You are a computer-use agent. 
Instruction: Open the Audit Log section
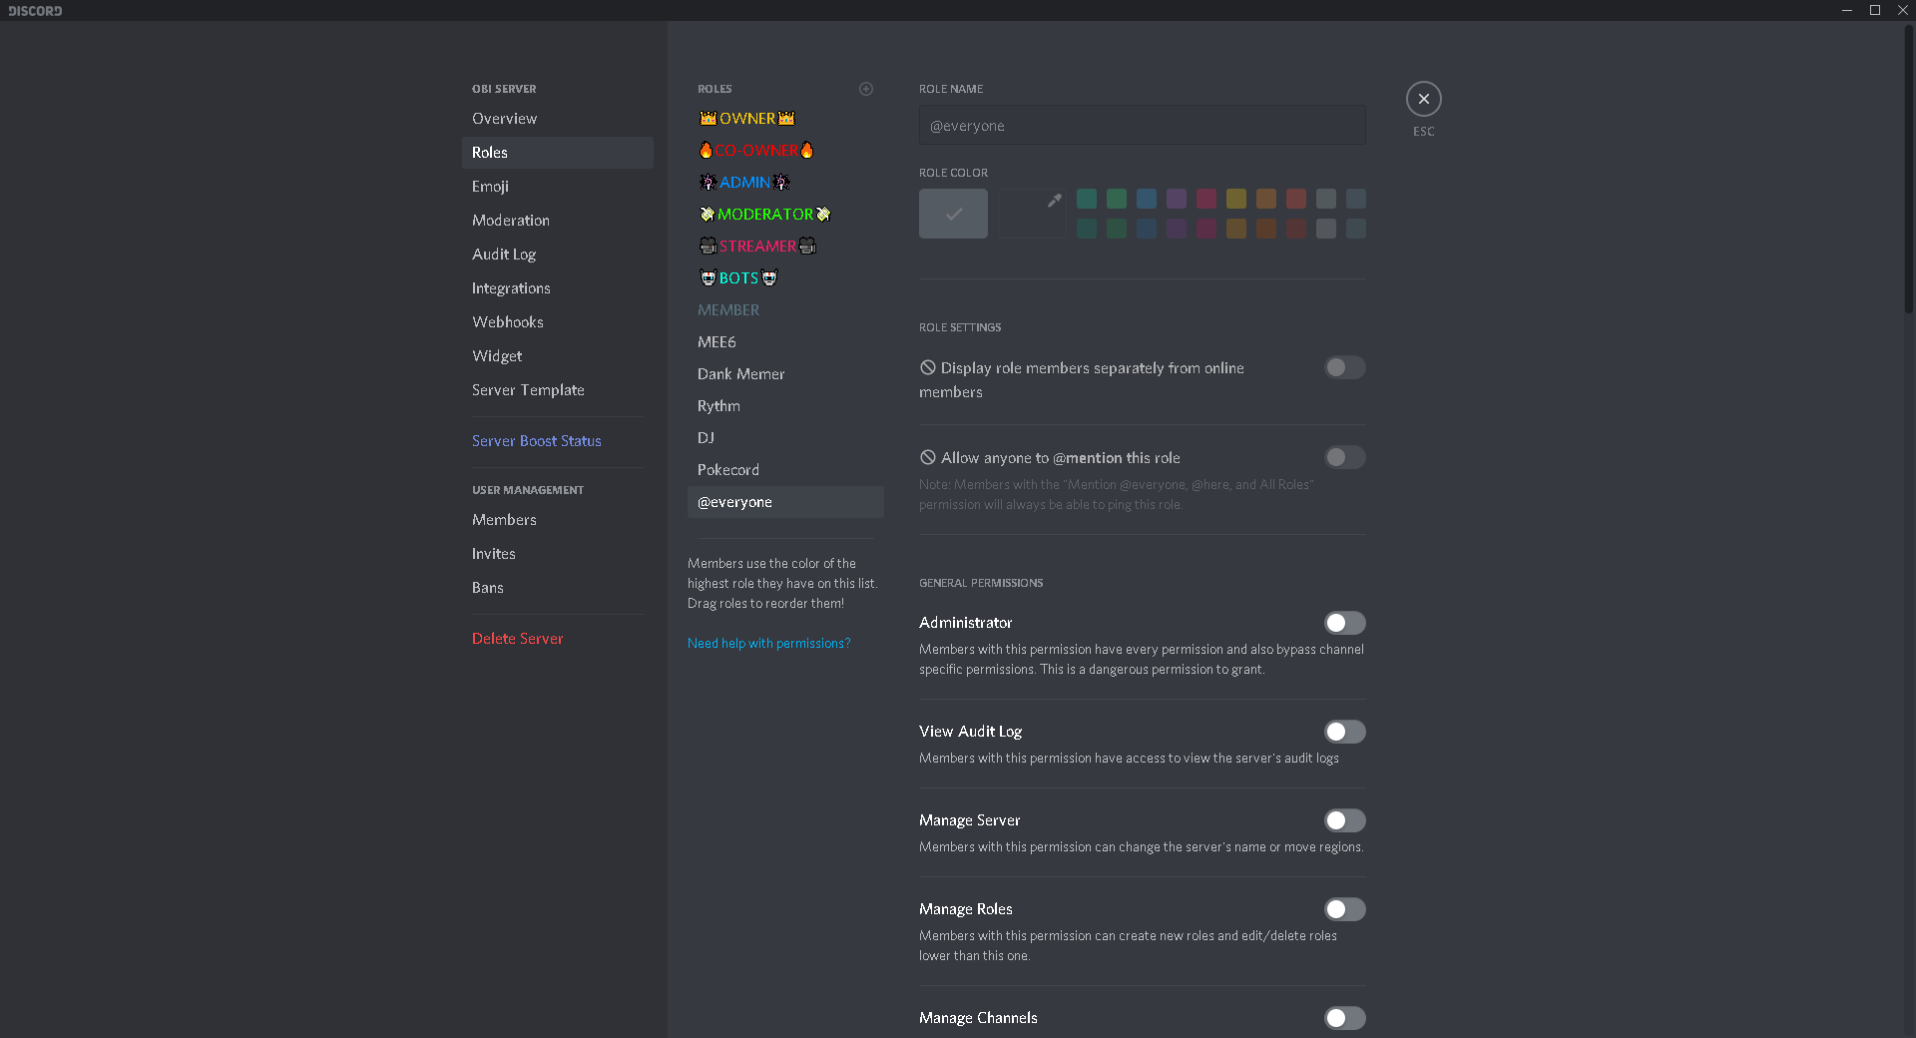[504, 254]
